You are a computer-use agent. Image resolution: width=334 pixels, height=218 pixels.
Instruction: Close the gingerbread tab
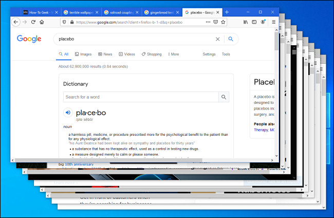[x=177, y=12]
